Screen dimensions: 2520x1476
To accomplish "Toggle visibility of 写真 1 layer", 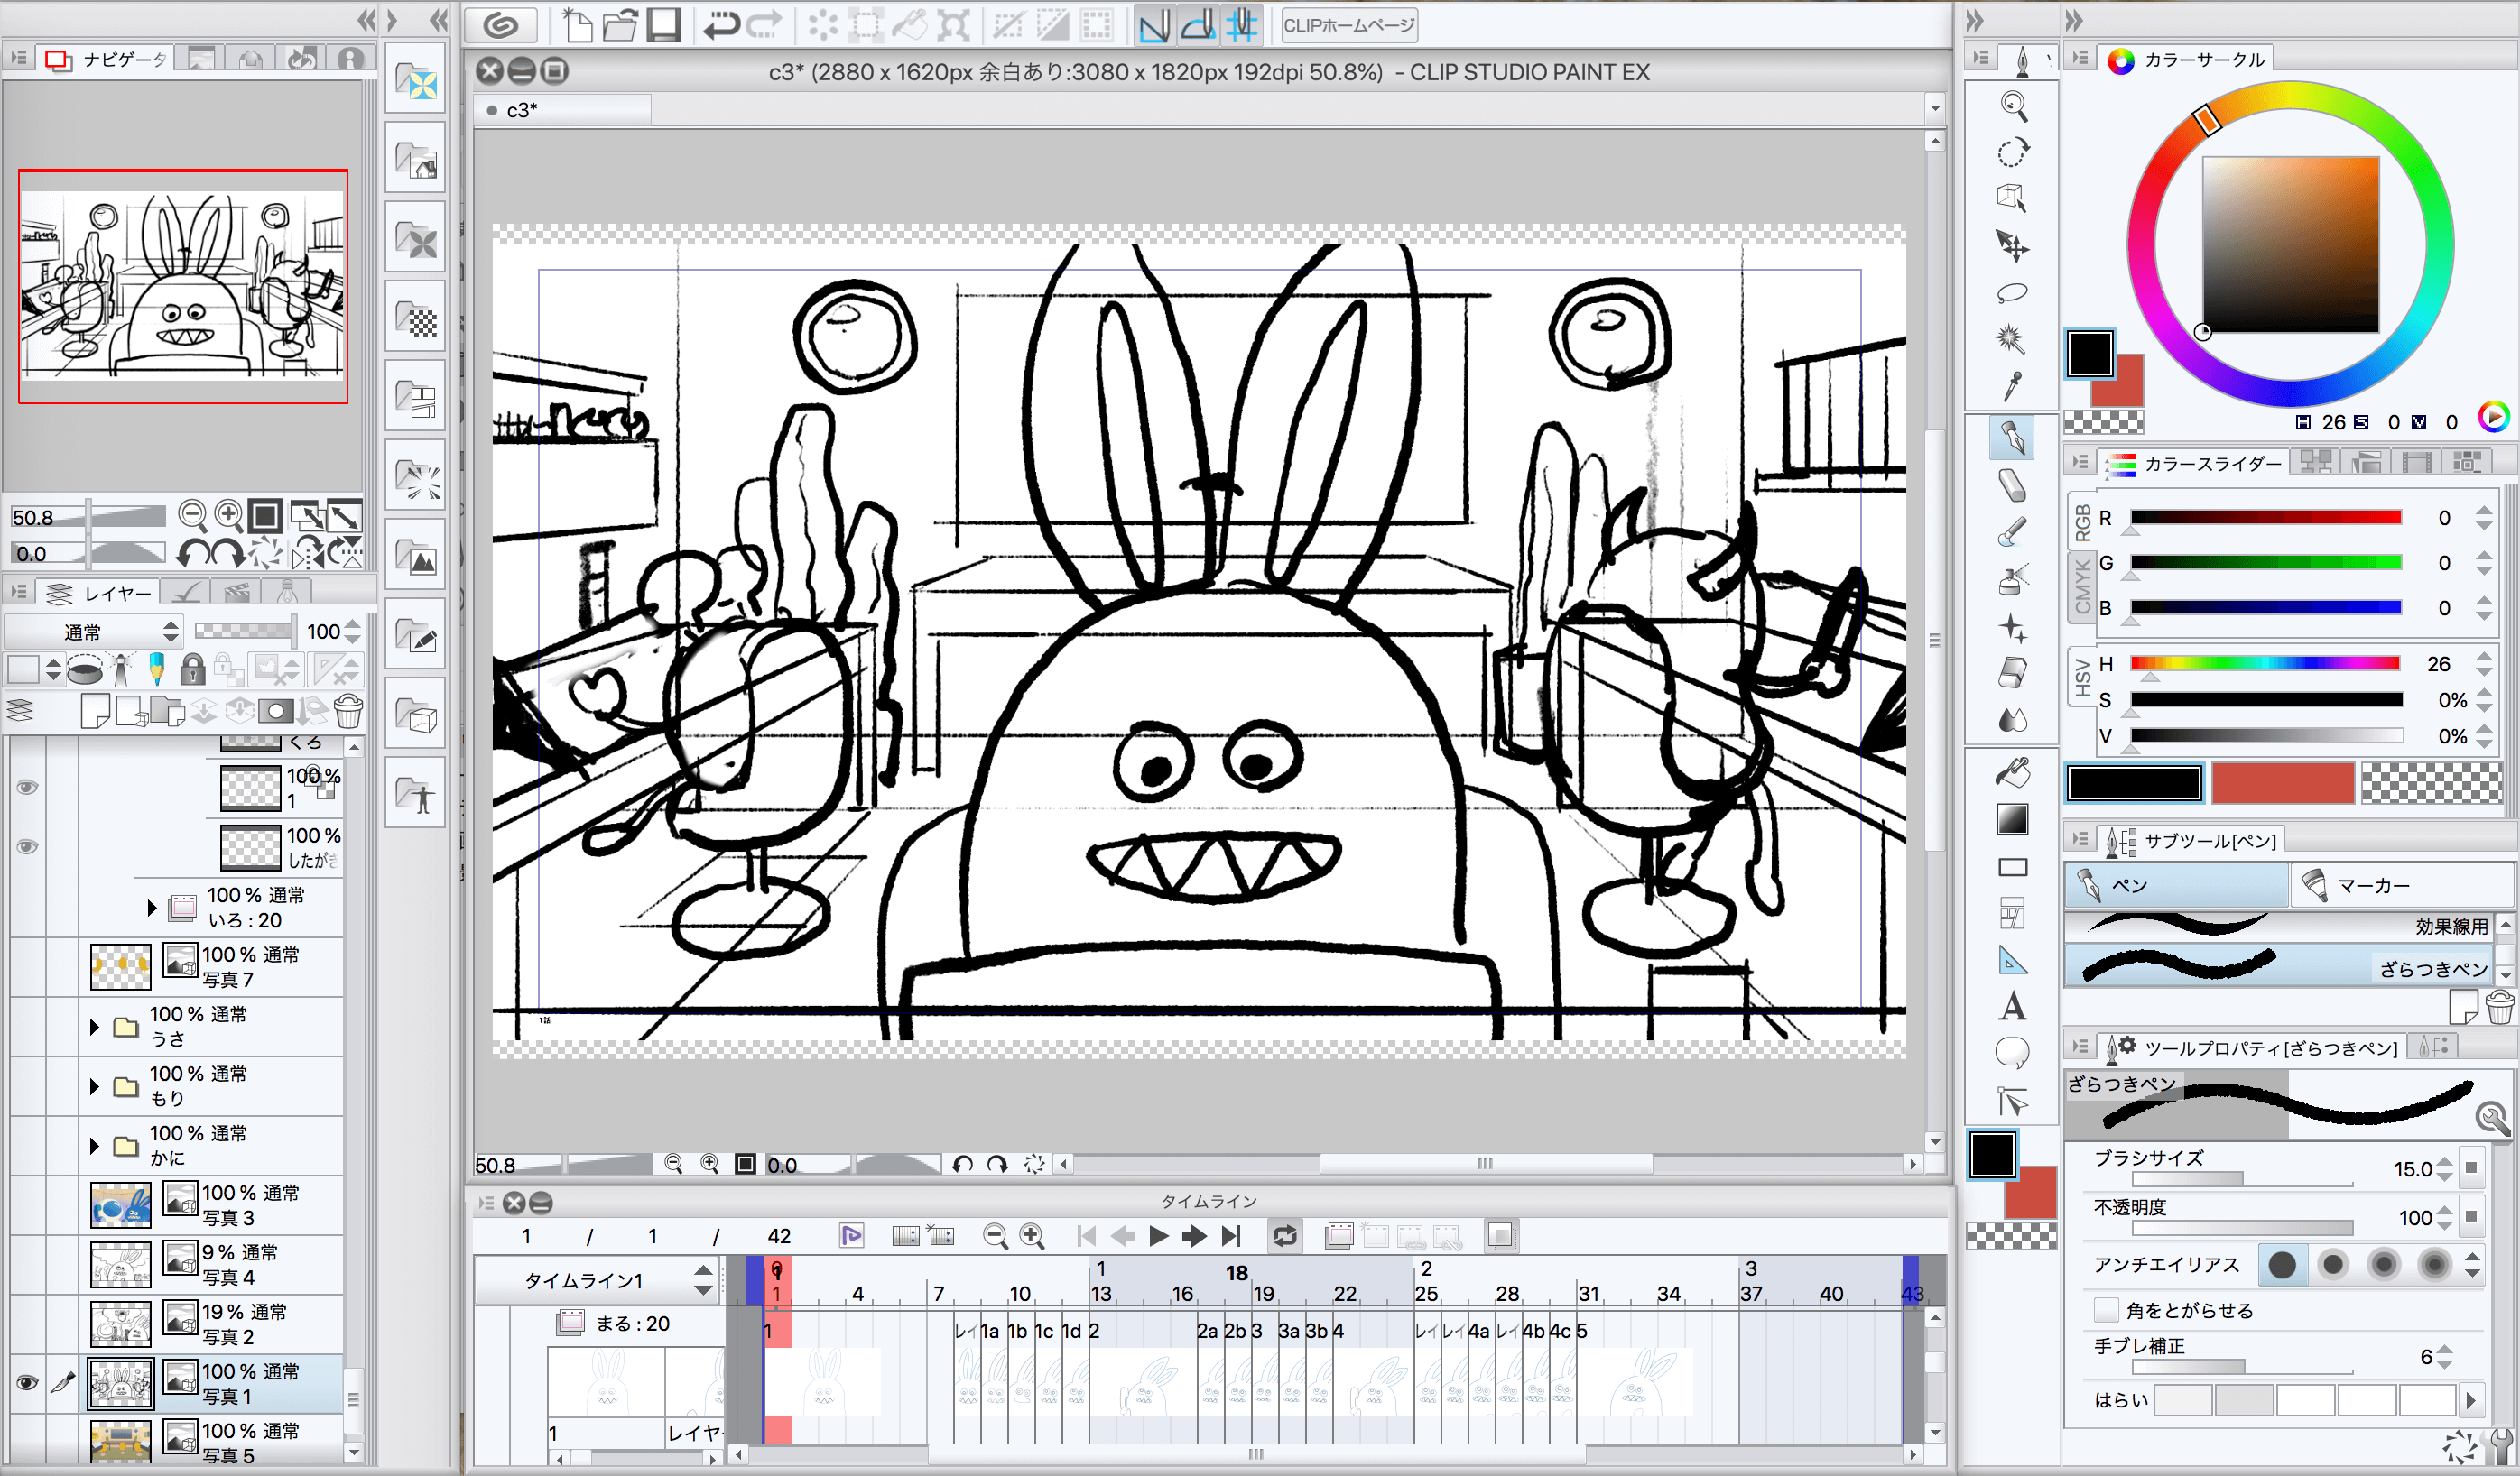I will coord(27,1383).
